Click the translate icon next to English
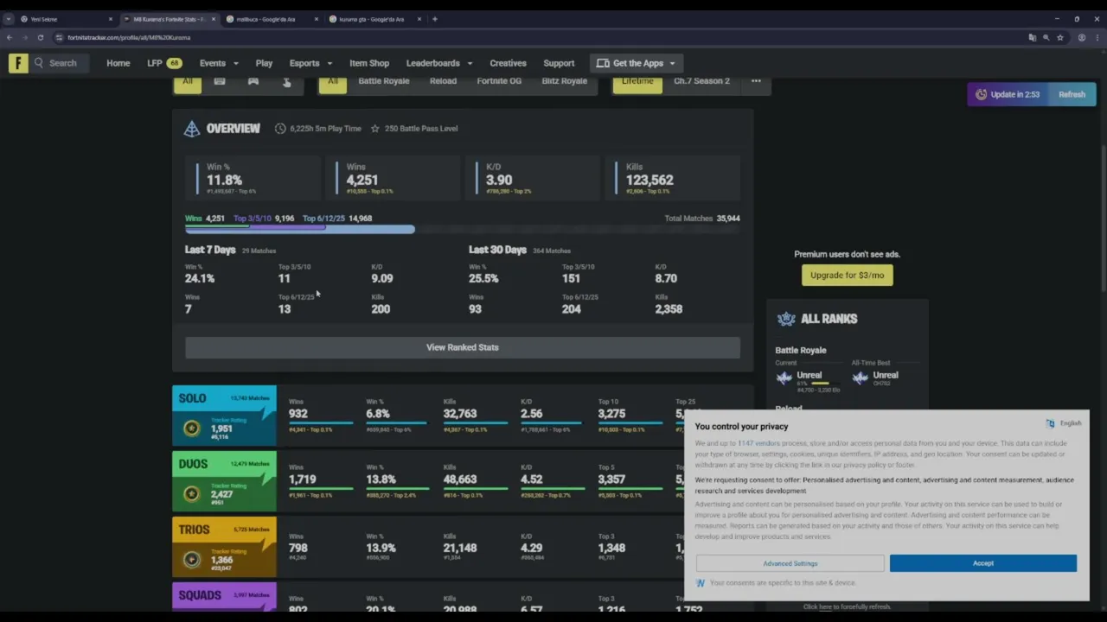This screenshot has width=1107, height=622. 1050,423
